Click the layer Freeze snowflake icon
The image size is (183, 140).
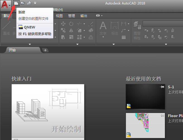click(159, 31)
